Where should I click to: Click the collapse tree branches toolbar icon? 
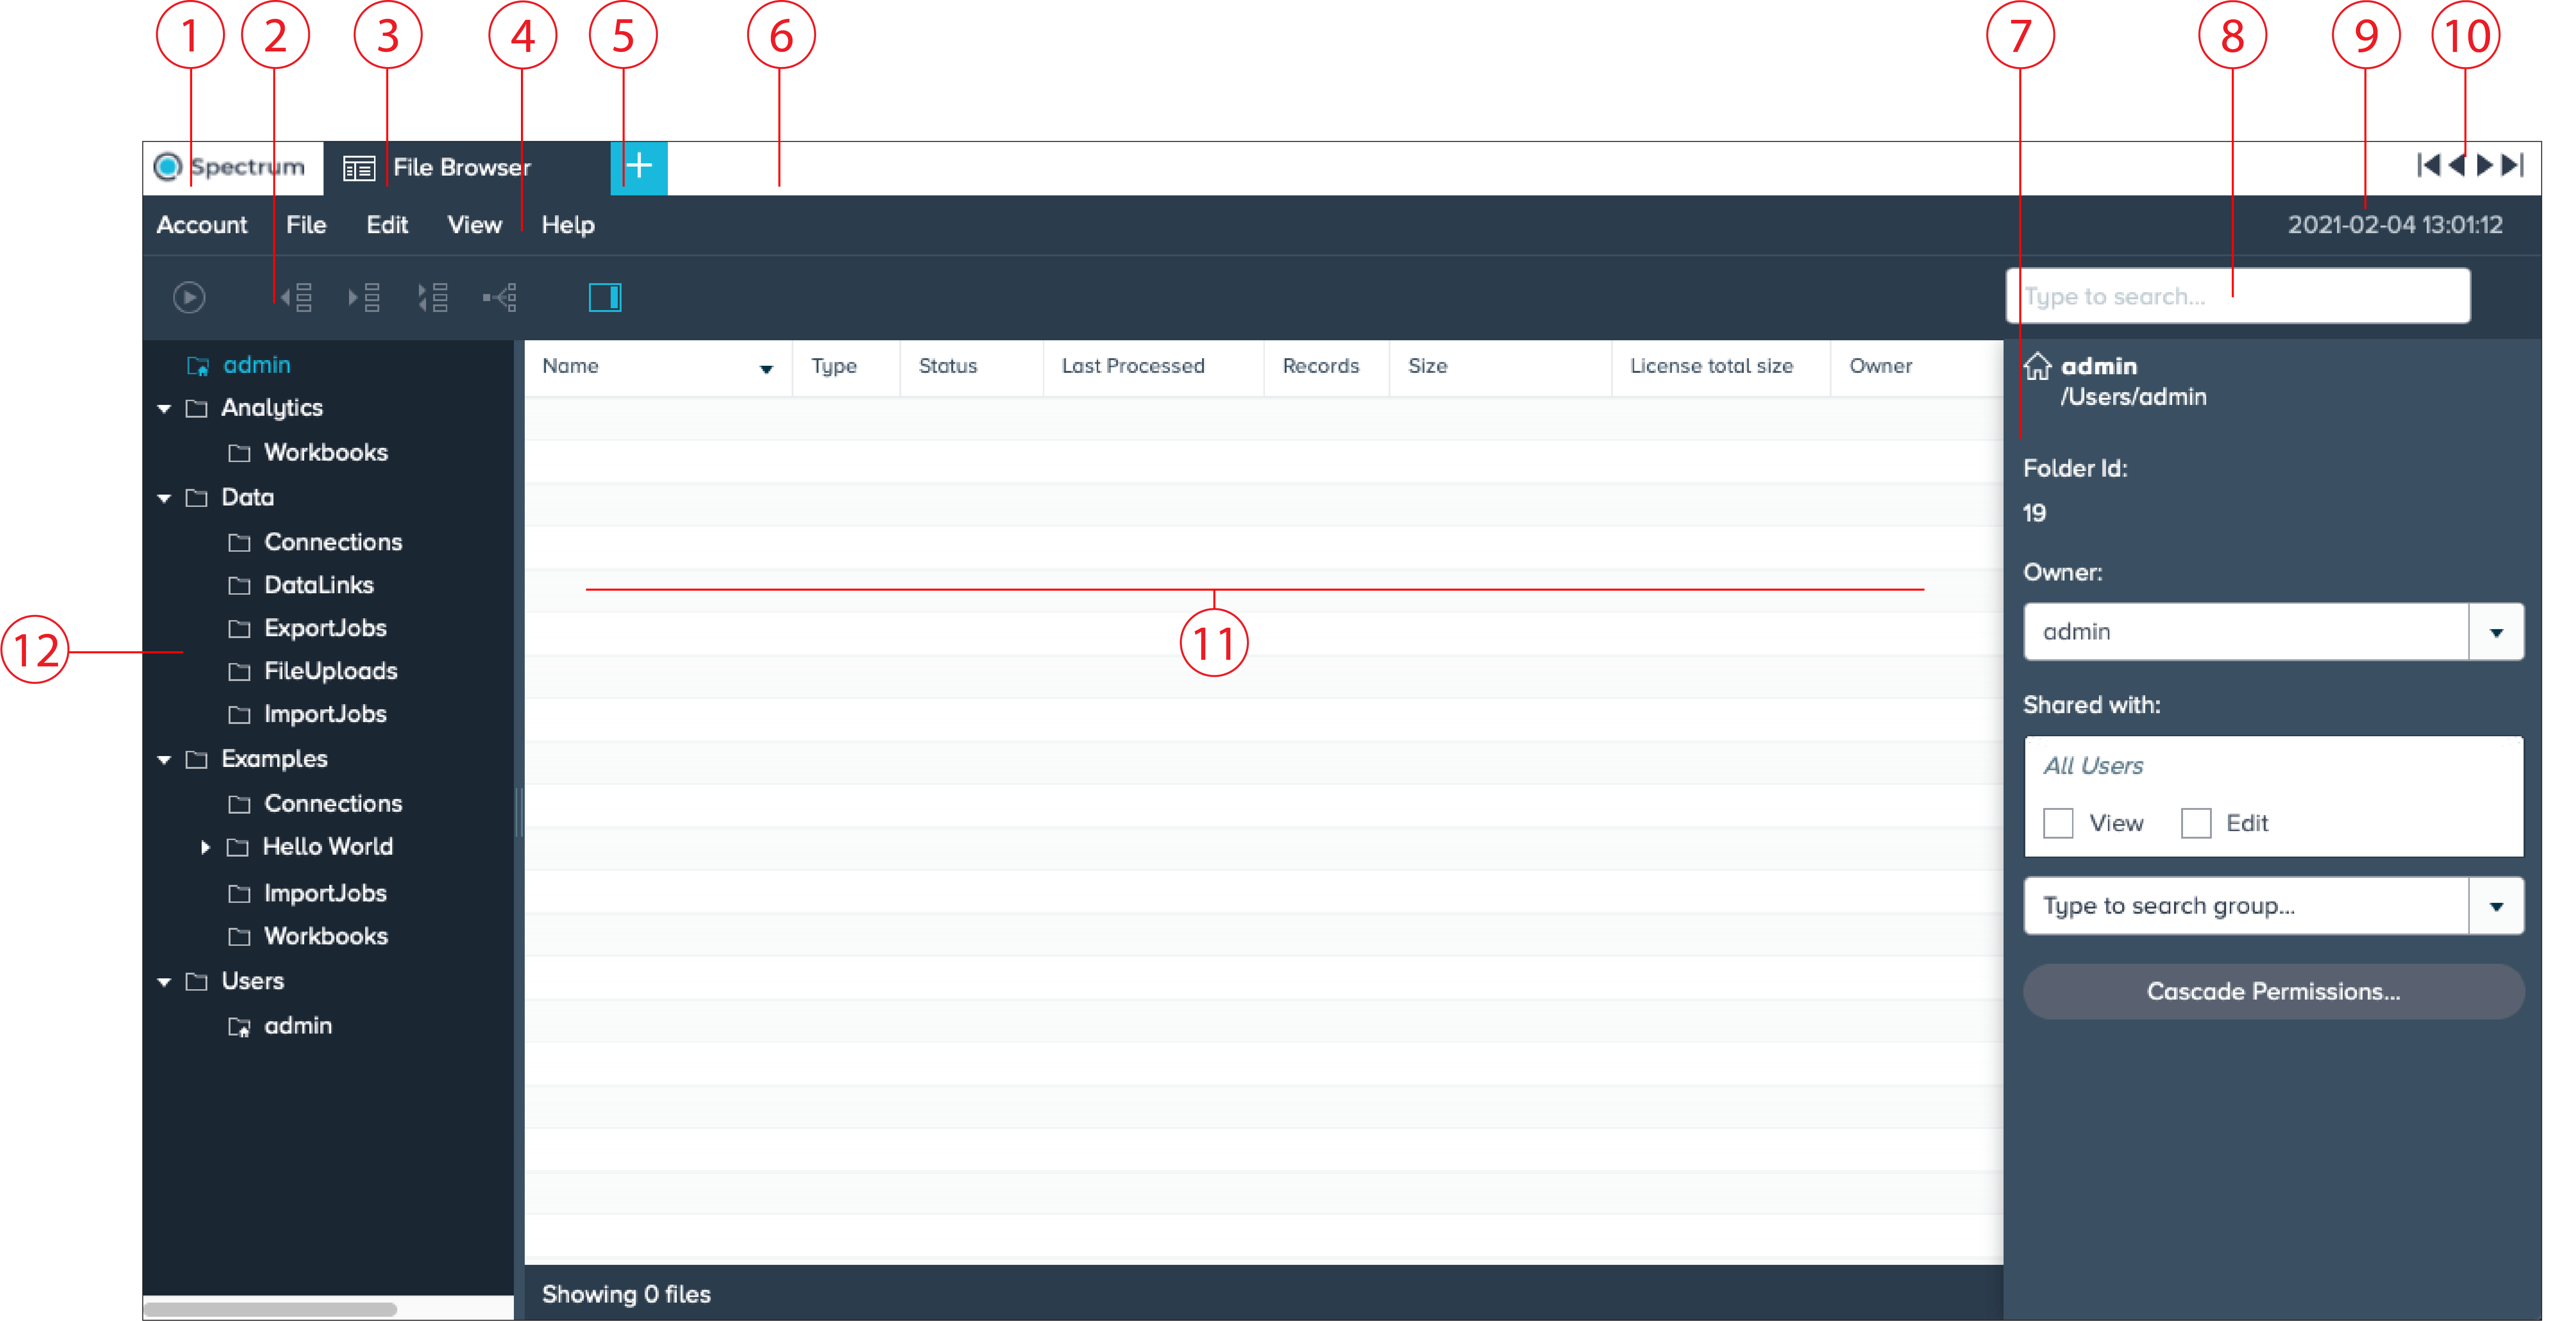point(297,297)
